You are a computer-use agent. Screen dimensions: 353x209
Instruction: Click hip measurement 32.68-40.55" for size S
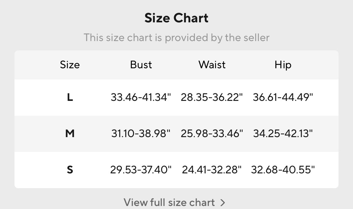283,170
